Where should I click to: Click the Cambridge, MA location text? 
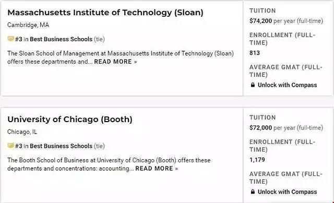click(x=28, y=25)
